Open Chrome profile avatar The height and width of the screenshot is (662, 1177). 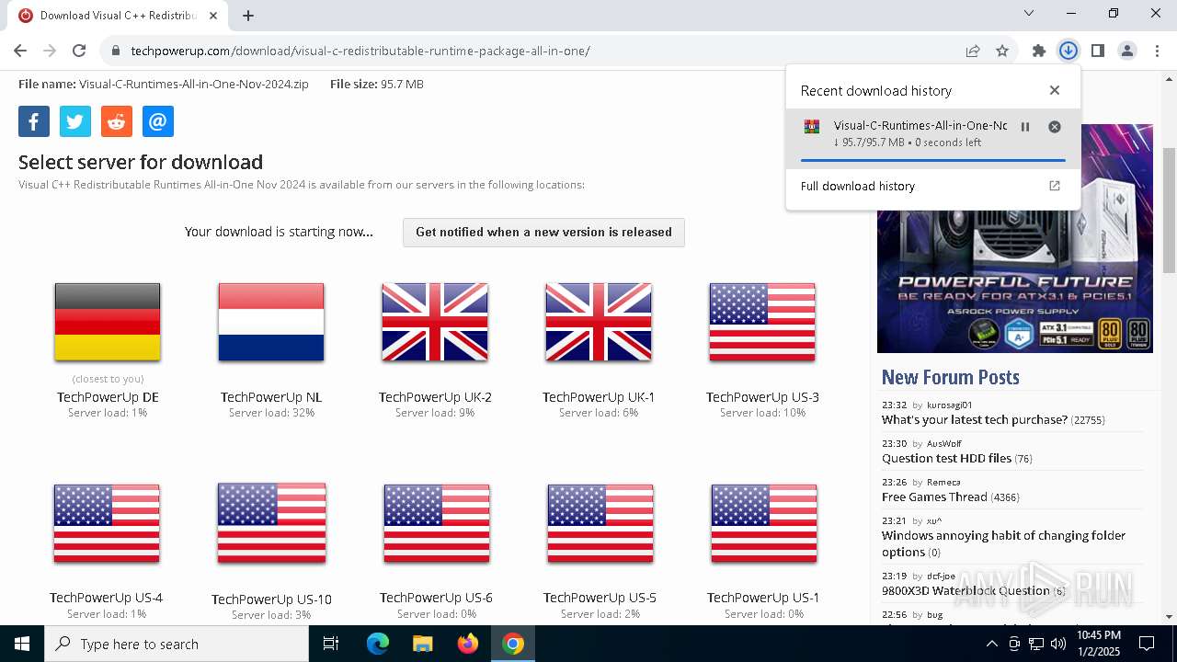coord(1127,51)
